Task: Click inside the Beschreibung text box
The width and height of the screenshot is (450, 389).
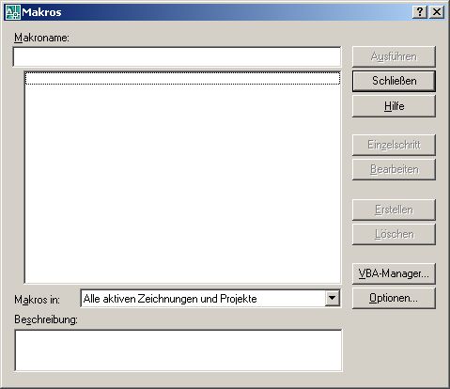Action: pos(178,350)
